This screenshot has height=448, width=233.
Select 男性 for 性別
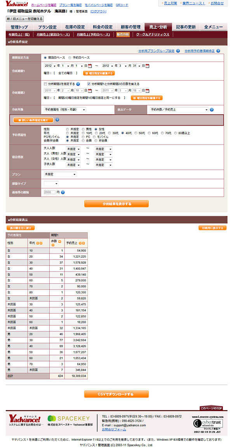click(x=83, y=129)
